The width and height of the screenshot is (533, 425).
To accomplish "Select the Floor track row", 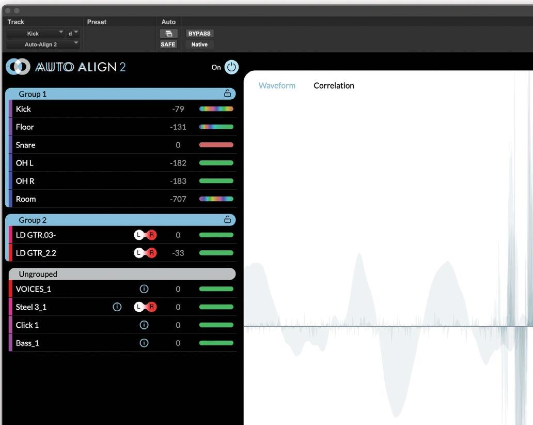I will pyautogui.click(x=122, y=127).
